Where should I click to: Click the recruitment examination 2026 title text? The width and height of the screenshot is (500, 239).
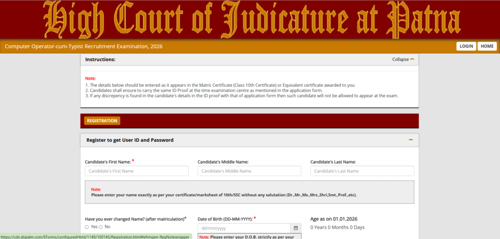(x=83, y=46)
